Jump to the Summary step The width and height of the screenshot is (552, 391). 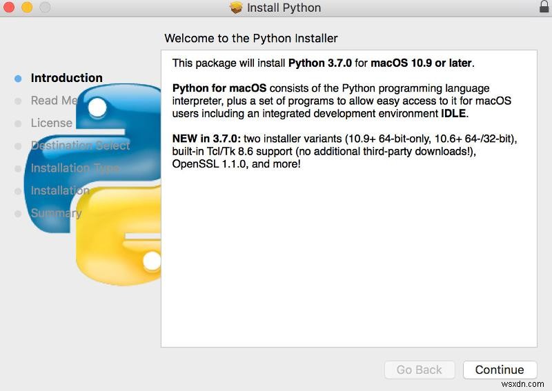pos(56,213)
